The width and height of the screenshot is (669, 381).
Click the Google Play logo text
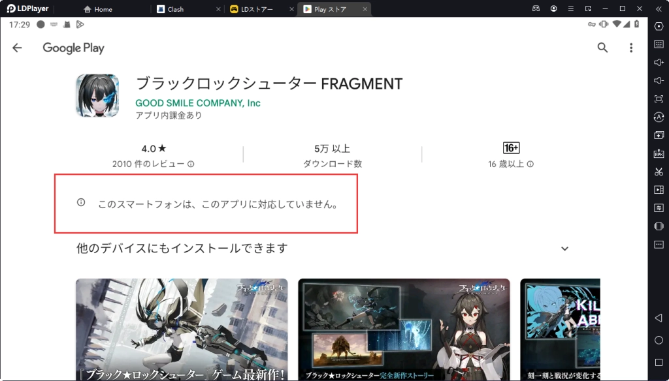coord(73,48)
